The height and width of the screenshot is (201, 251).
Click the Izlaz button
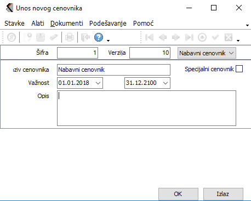(223, 194)
